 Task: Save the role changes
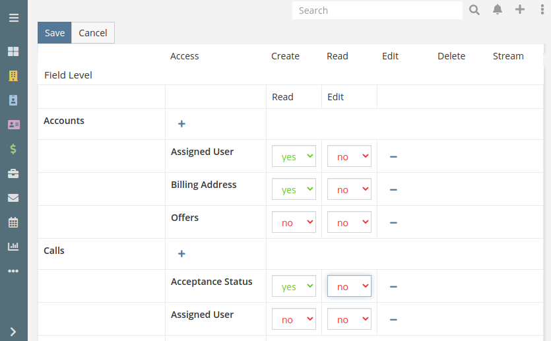[x=55, y=33]
